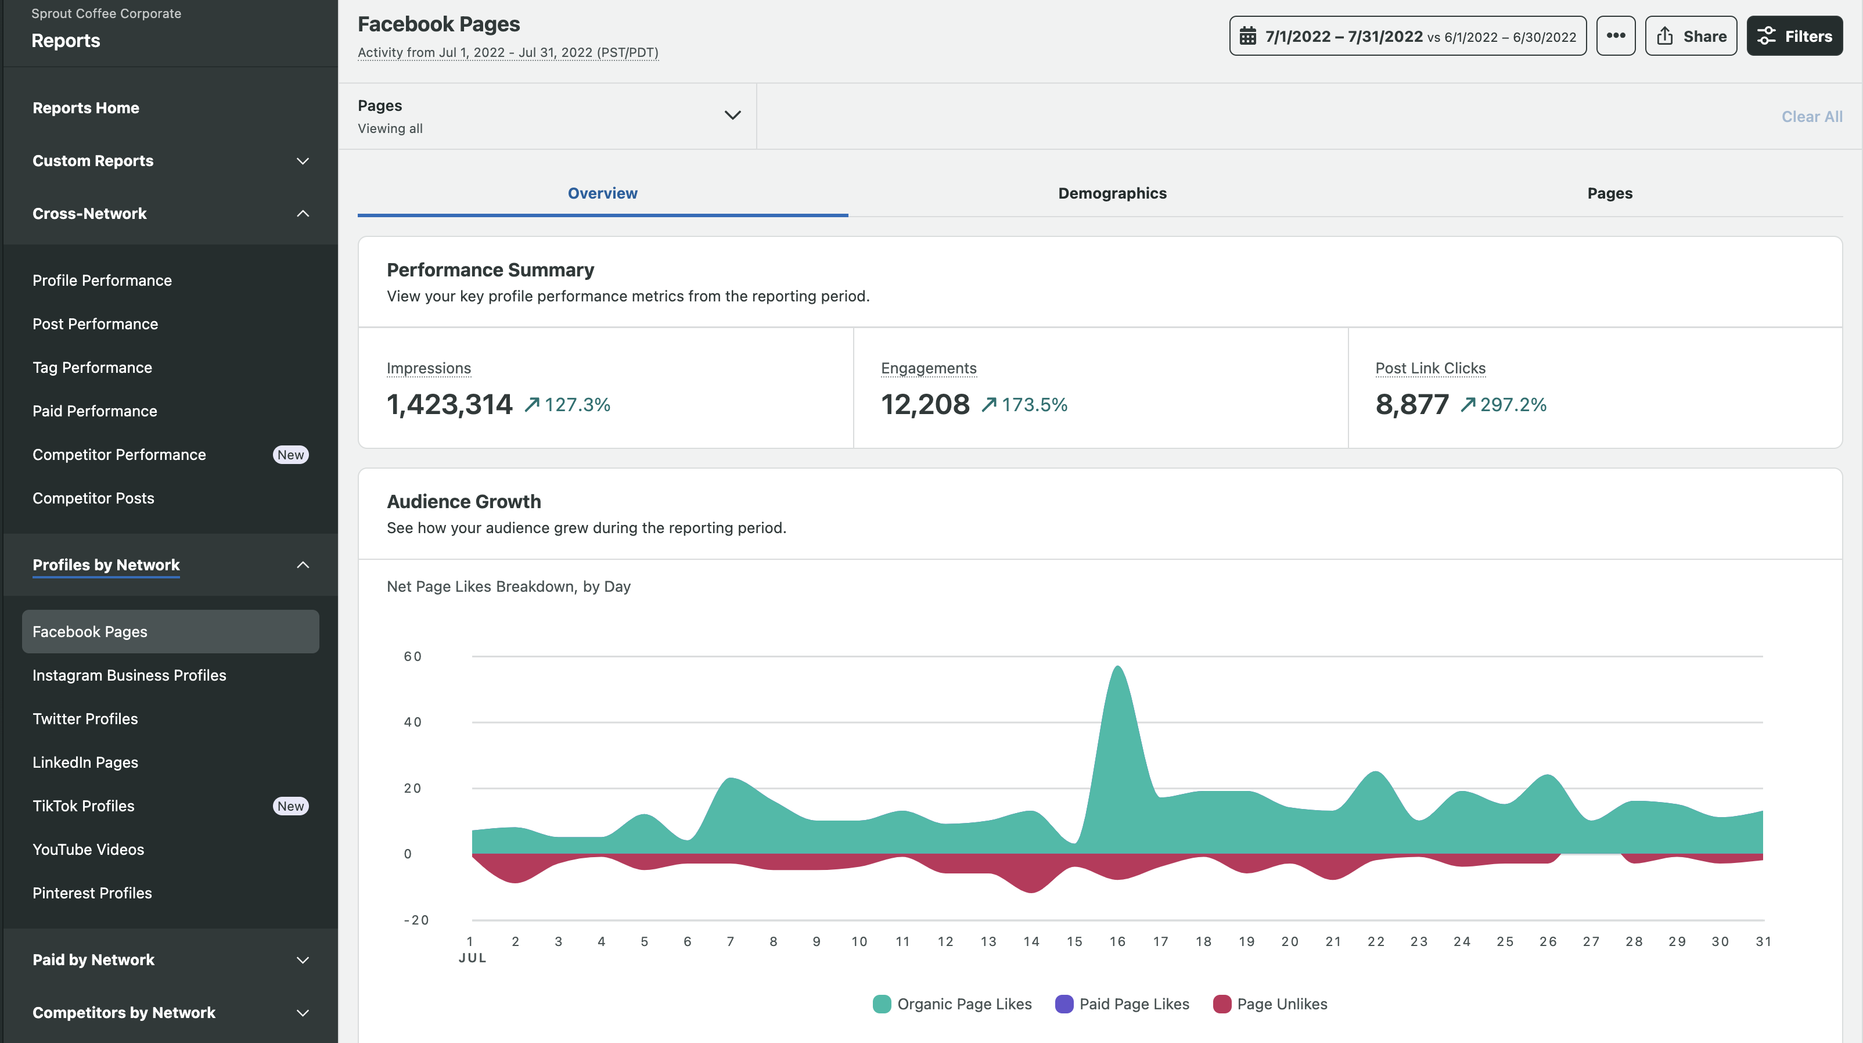Screen dimensions: 1863x1043
Task: Expand the Competitors by Network section
Action: tap(303, 1013)
